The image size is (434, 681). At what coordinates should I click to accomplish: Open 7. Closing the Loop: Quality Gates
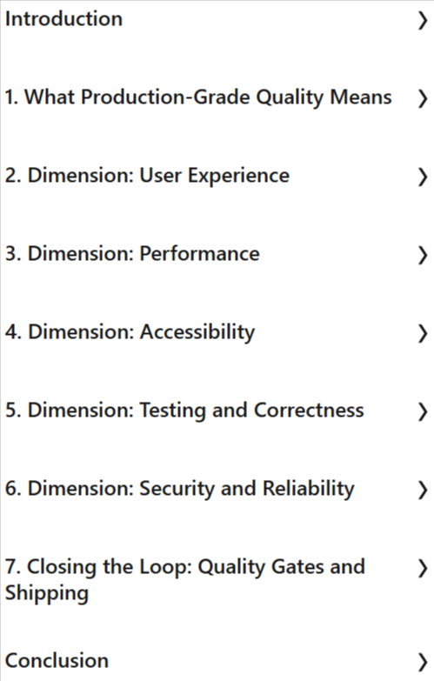tap(185, 580)
